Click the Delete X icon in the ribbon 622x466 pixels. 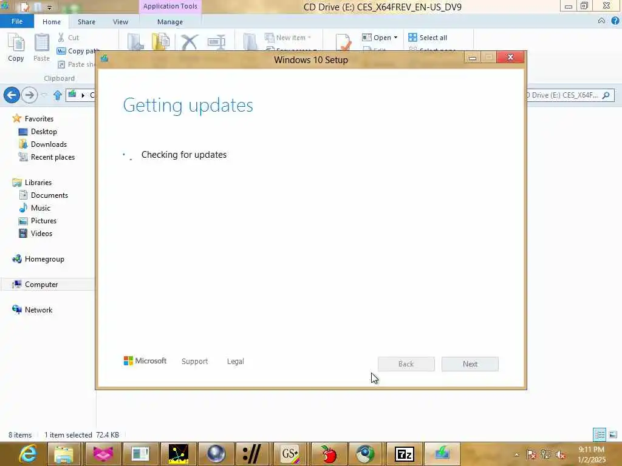[190, 42]
